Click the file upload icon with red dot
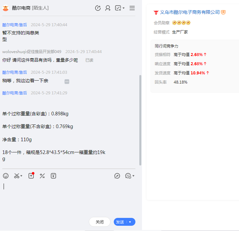The image size is (239, 231). pyautogui.click(x=31, y=176)
